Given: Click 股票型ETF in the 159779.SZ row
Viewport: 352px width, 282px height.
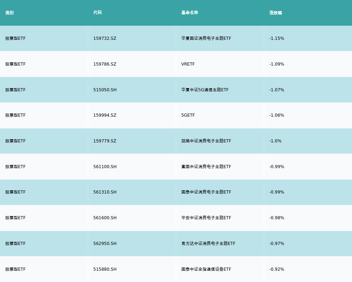Looking at the screenshot, I should 15,141.
